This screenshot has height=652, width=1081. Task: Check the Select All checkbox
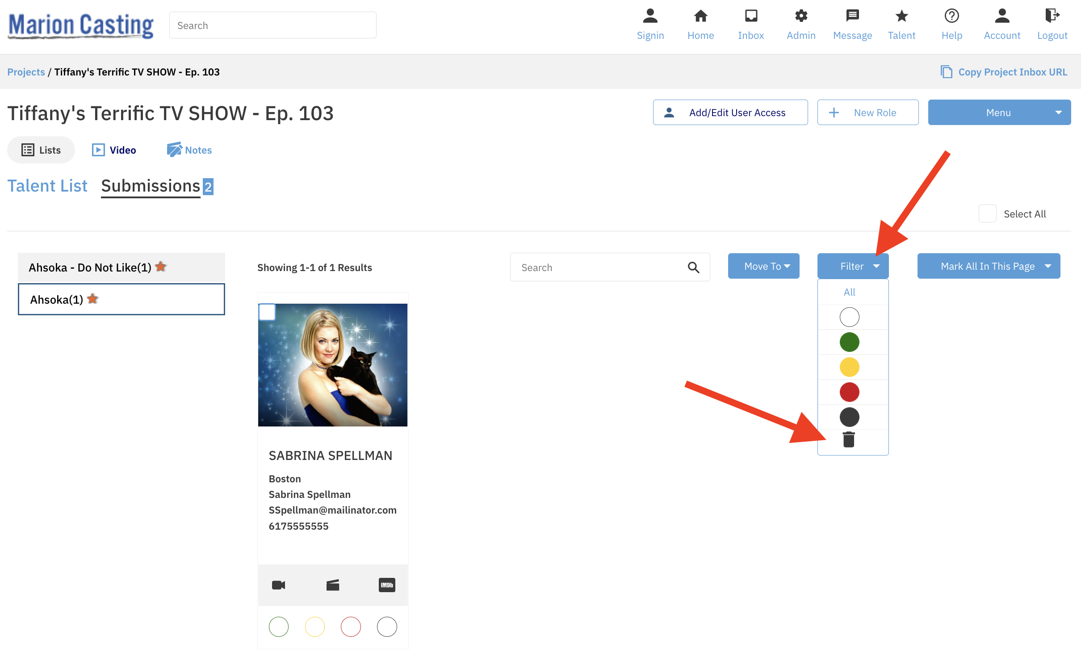pyautogui.click(x=987, y=213)
